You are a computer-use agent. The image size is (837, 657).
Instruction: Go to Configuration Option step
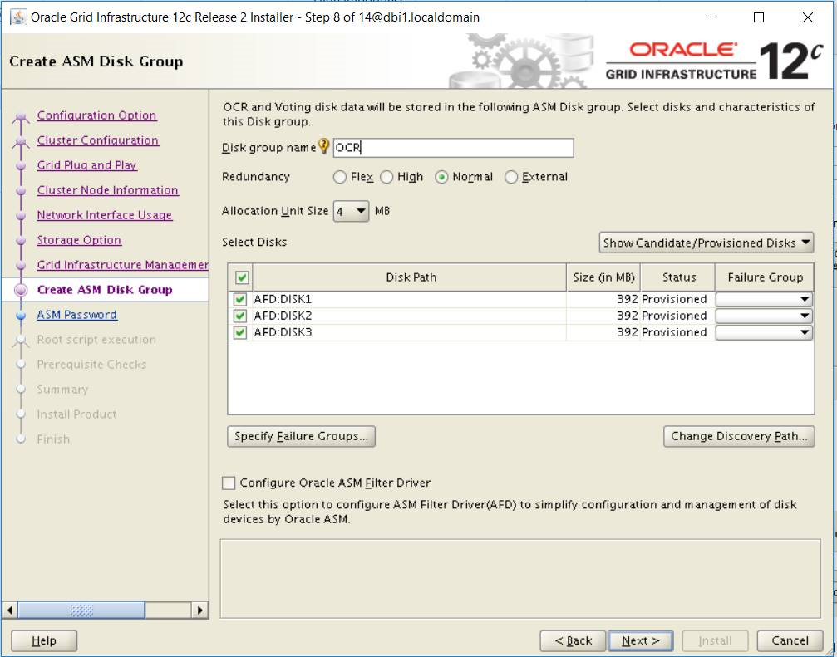pos(96,115)
